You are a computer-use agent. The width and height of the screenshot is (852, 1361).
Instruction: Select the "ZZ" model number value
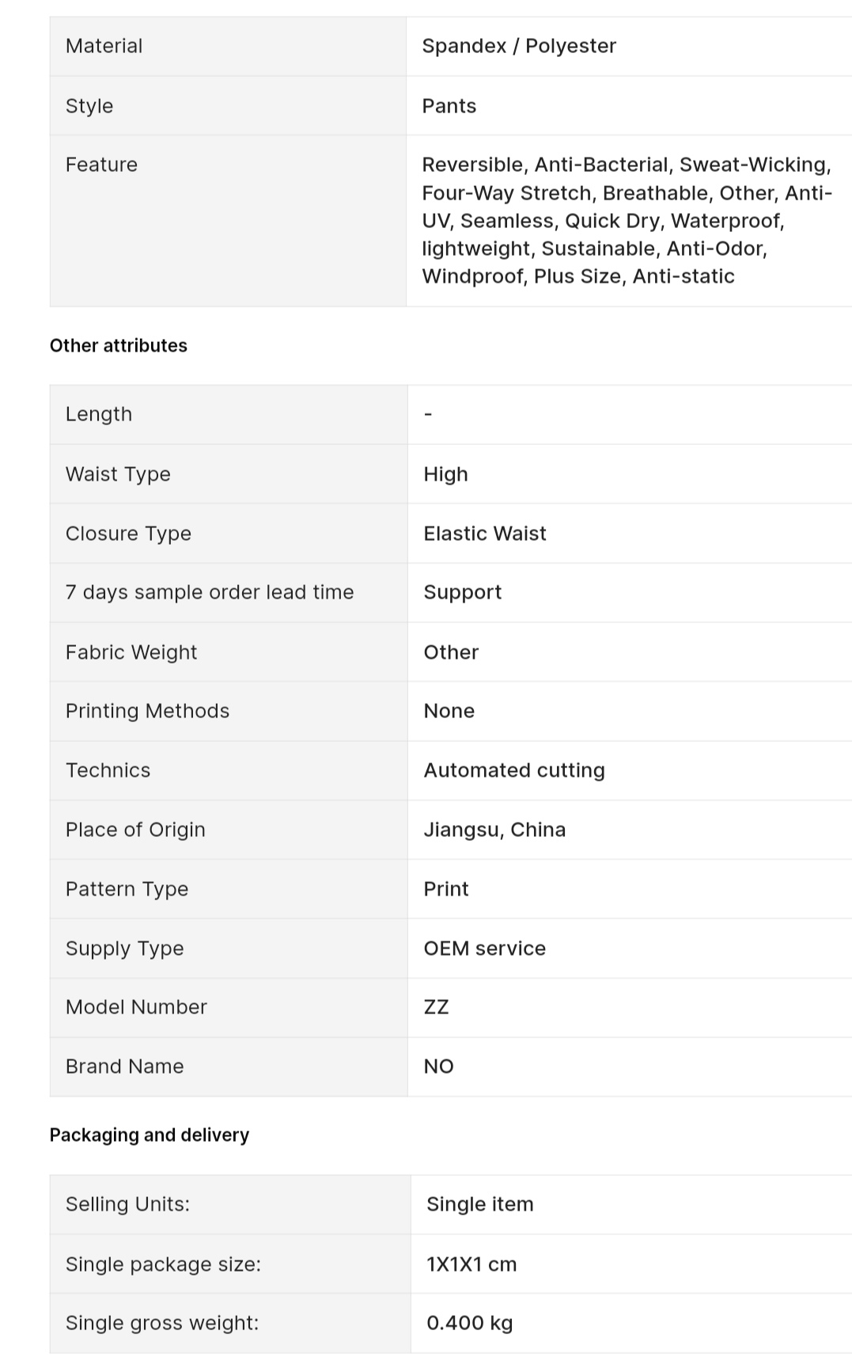tap(437, 1007)
